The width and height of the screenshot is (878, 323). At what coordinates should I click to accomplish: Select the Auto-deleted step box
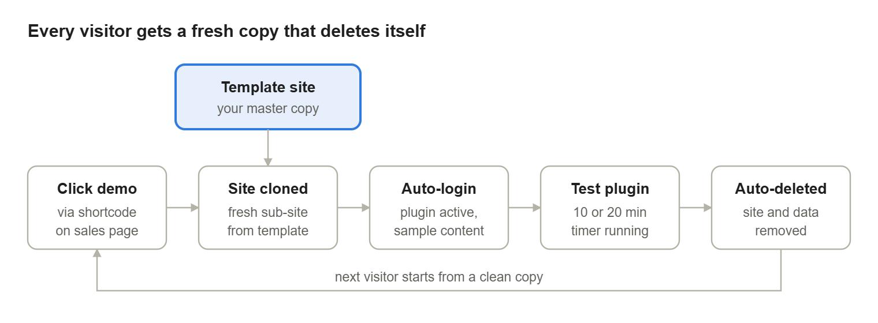tap(781, 208)
